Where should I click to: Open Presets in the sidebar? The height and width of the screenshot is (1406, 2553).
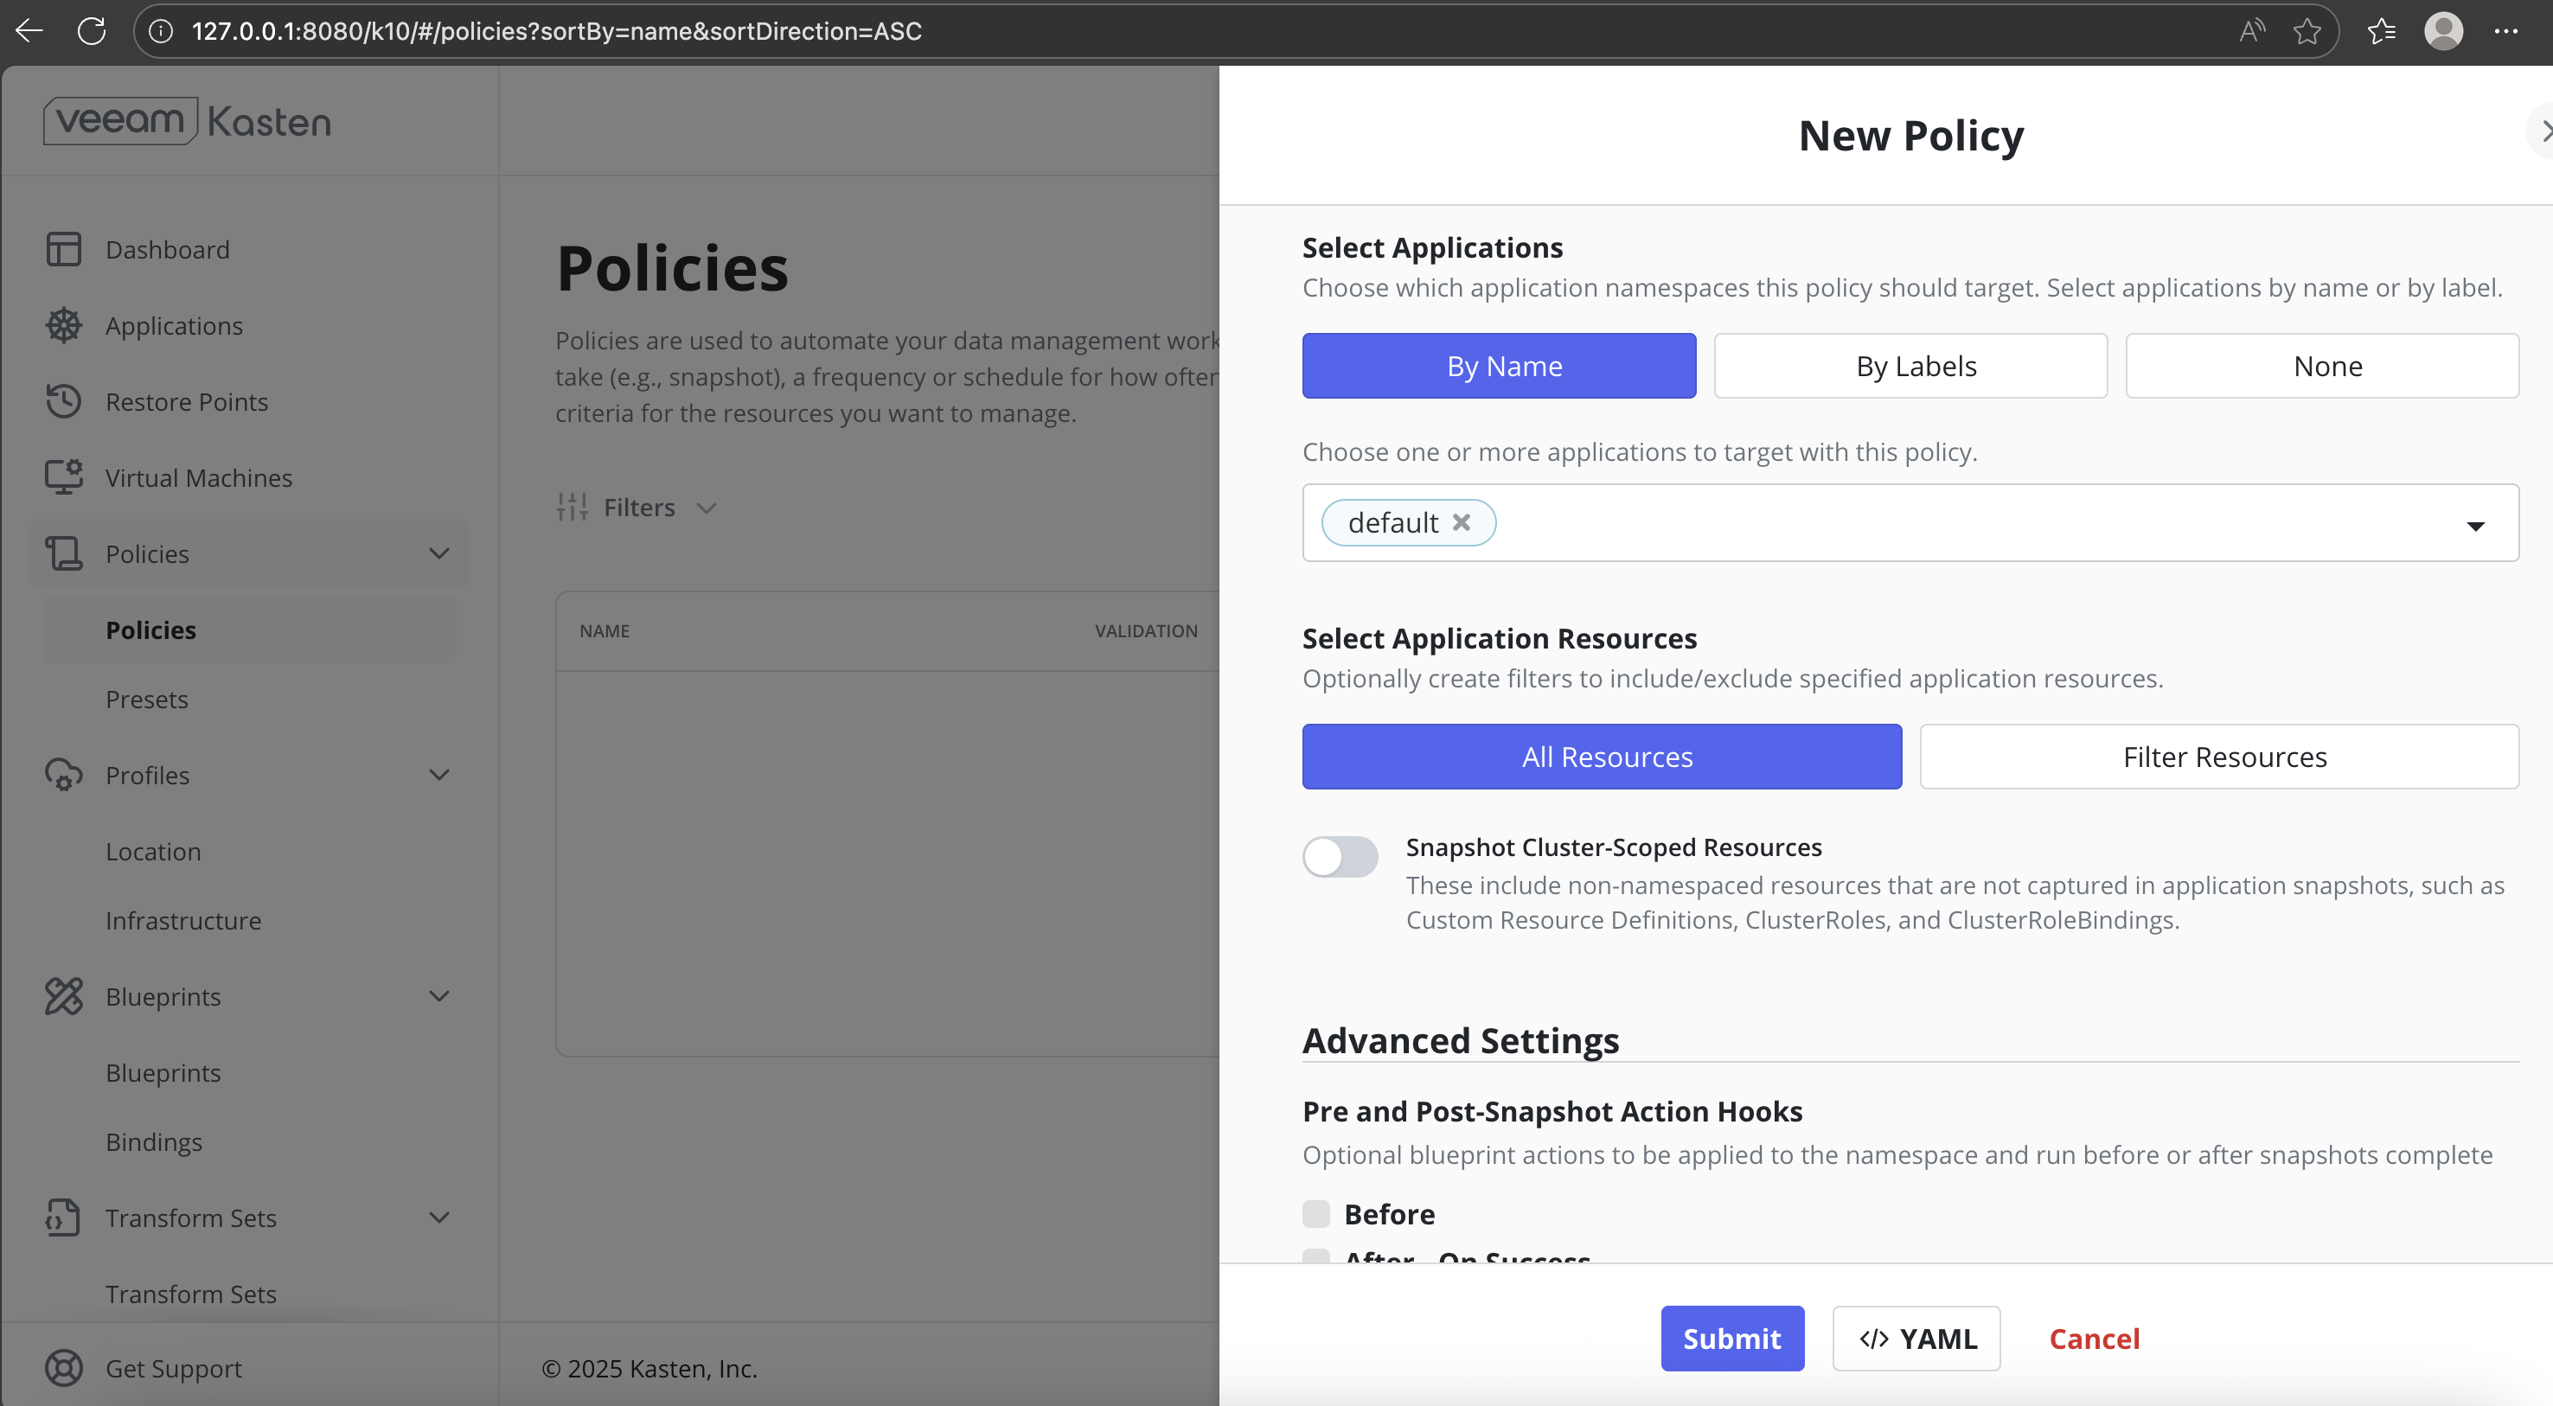pos(147,699)
